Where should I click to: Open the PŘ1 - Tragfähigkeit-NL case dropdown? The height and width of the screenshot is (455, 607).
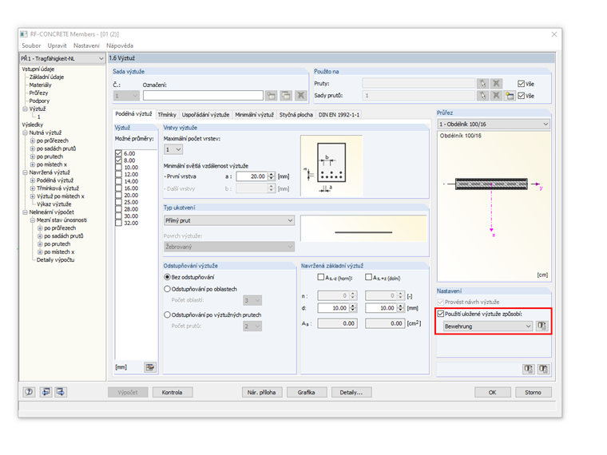[62, 58]
